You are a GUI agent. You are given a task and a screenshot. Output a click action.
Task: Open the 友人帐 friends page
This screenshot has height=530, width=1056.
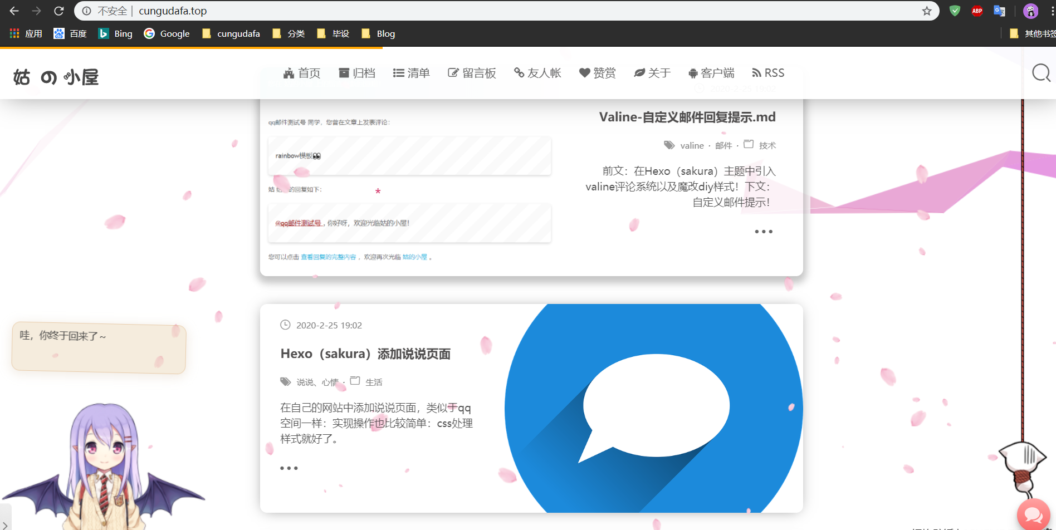(537, 73)
